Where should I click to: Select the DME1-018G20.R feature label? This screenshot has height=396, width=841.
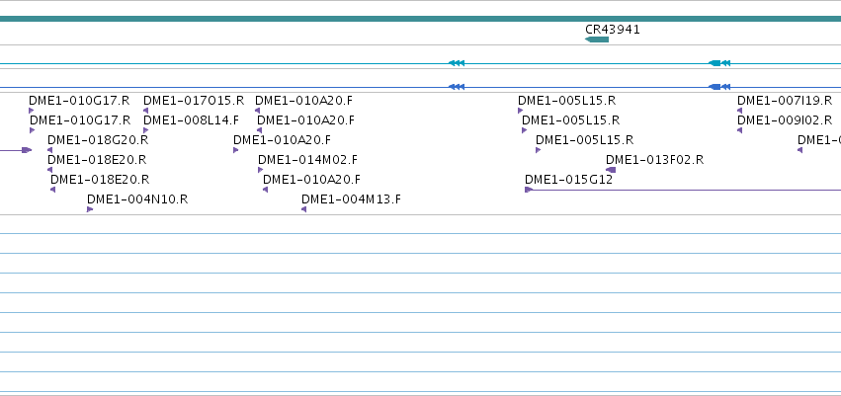coord(98,140)
